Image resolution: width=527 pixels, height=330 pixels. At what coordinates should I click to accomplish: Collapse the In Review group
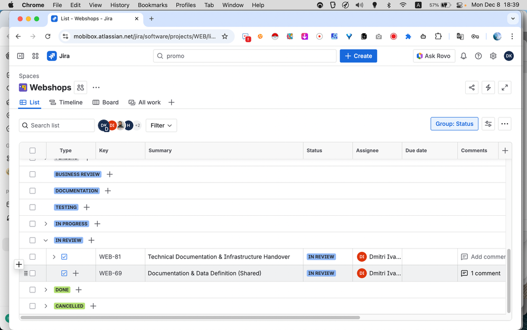(46, 240)
